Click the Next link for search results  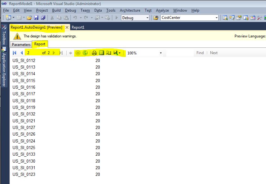(214, 53)
